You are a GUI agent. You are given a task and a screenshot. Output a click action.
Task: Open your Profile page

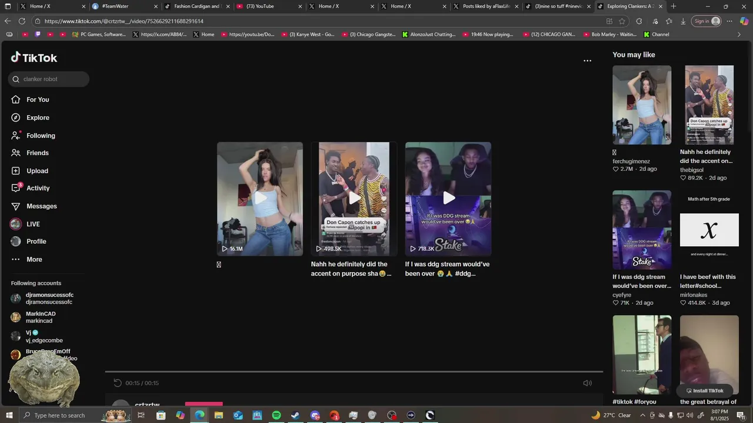coord(28,241)
